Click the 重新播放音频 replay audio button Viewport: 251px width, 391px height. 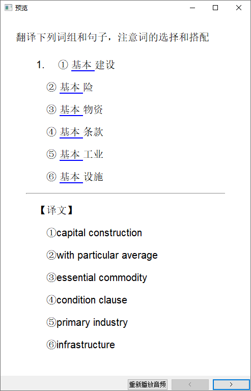(x=148, y=384)
